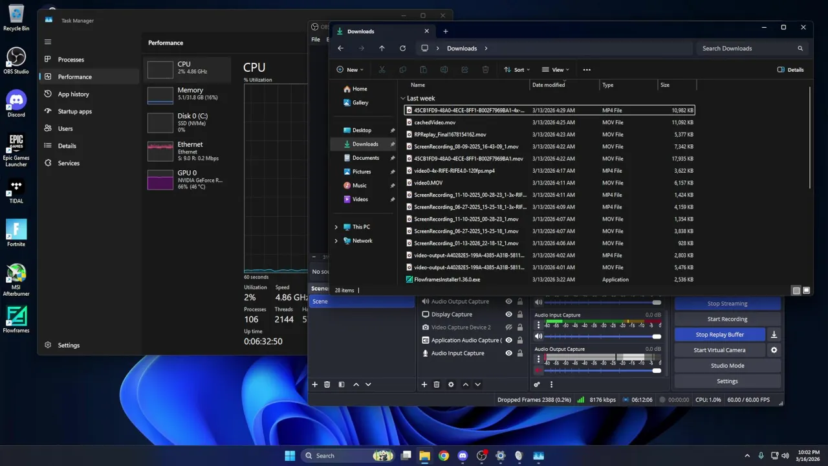Expand the breadcrumb chevron before Downloads
The width and height of the screenshot is (828, 466).
click(438, 49)
